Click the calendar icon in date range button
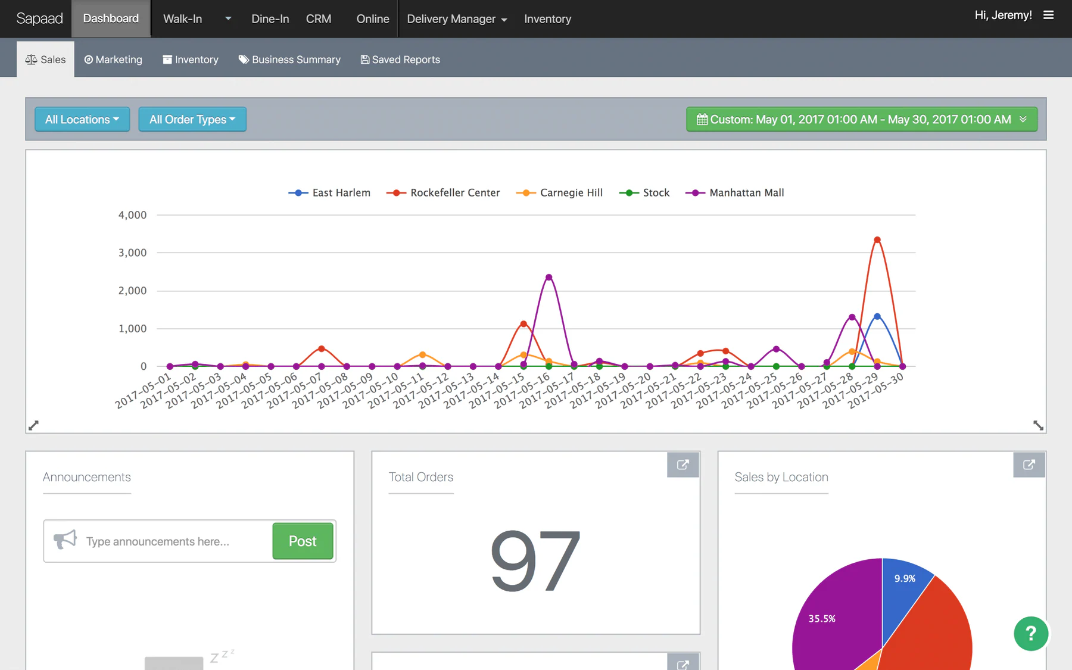Screen dimensions: 1072x670 [702, 120]
